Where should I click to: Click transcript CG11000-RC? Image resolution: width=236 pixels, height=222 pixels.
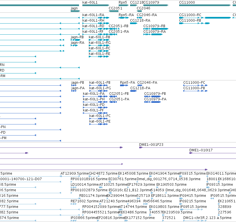pyautogui.click(x=190, y=15)
